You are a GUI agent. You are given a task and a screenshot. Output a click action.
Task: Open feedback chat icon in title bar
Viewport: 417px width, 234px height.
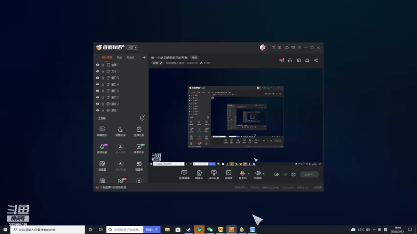tap(279, 48)
